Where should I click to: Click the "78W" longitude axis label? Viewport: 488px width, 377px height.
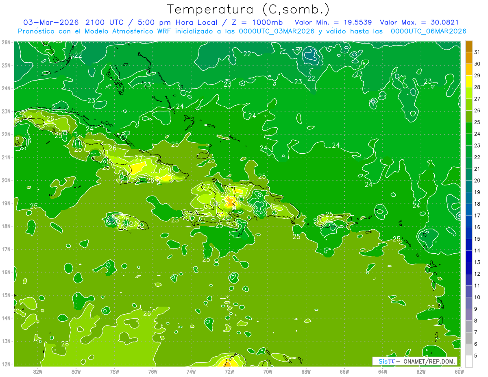tap(114, 371)
